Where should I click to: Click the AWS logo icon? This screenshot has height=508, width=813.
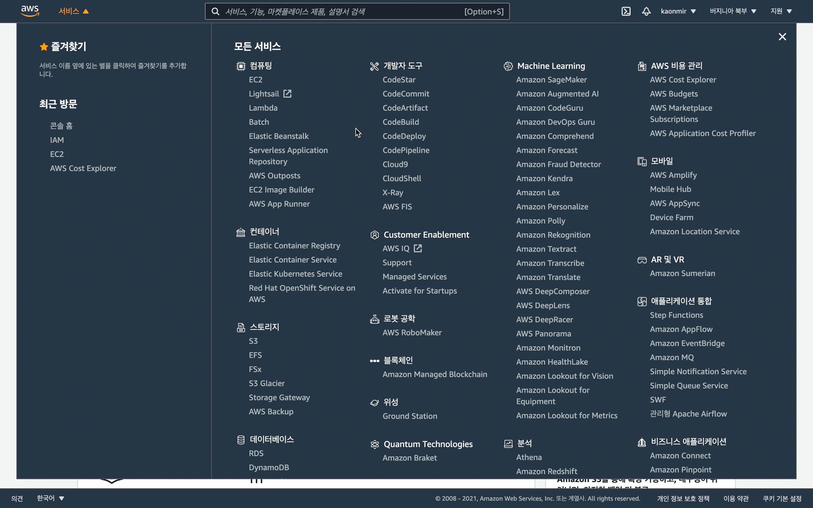pyautogui.click(x=30, y=11)
